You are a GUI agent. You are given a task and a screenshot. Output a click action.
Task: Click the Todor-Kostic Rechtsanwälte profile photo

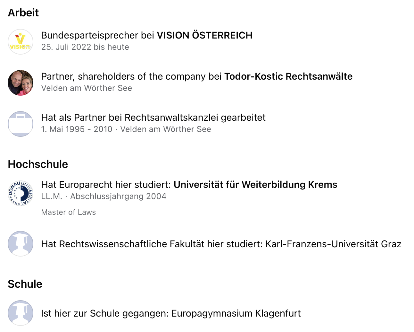(x=21, y=83)
